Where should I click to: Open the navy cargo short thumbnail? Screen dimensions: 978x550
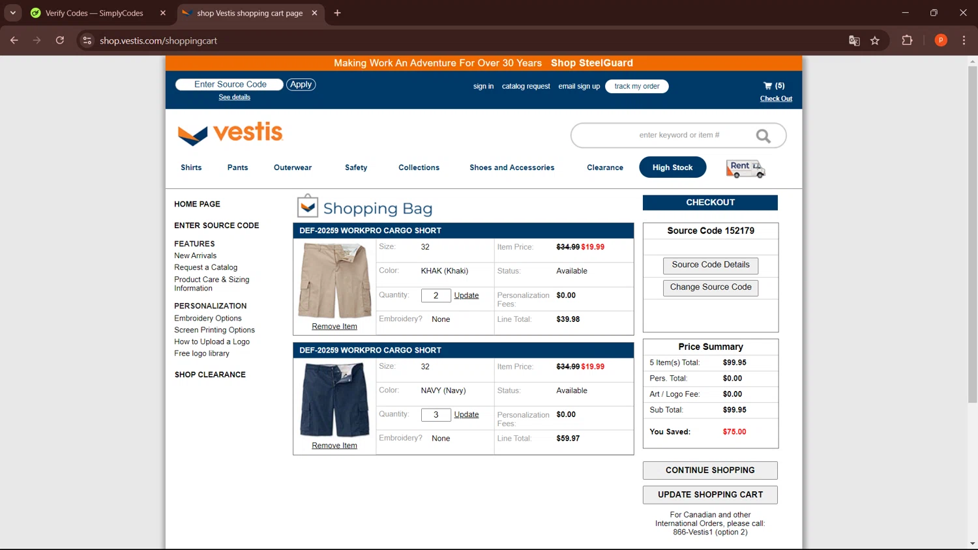(x=334, y=399)
